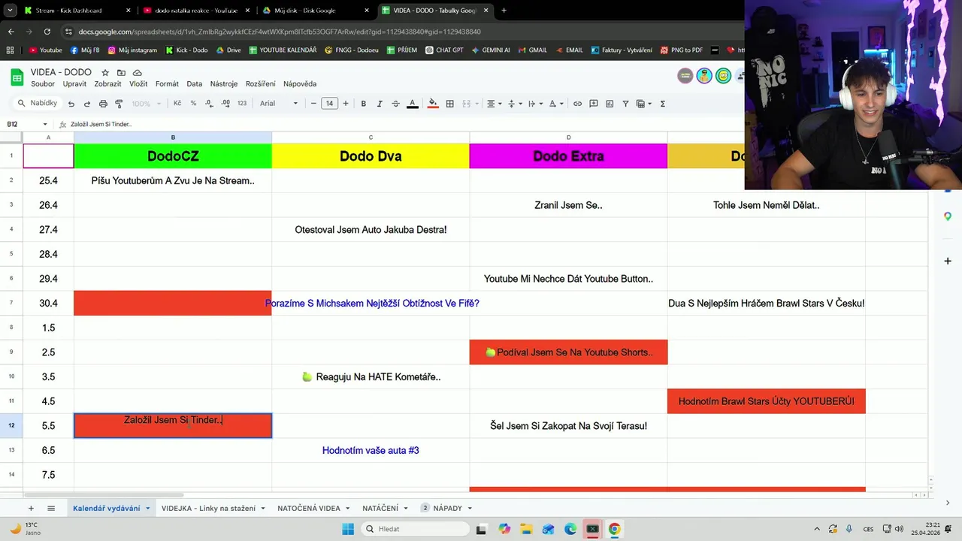Click the Nabídky menu search box
This screenshot has width=962, height=541.
click(38, 104)
